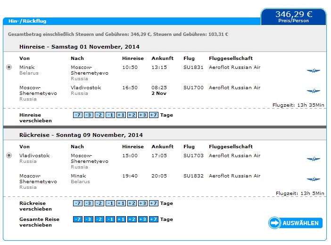The width and height of the screenshot is (331, 245).
Task: Click the Hinreise Samstag 01 November heading
Action: [x=79, y=47]
